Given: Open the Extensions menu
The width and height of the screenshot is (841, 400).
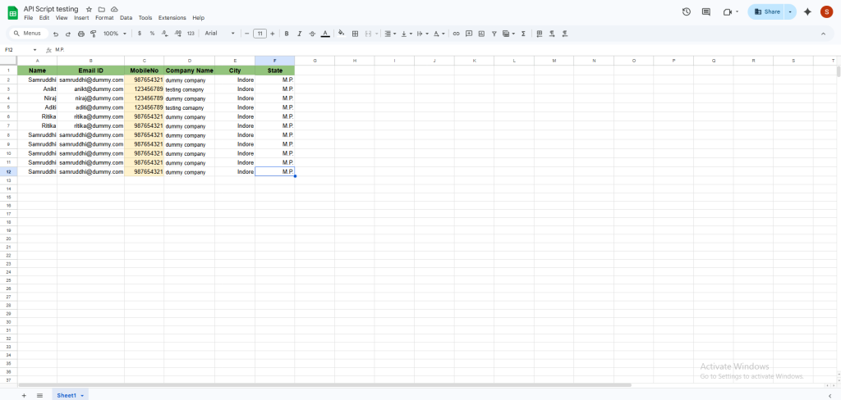Looking at the screenshot, I should click(x=172, y=17).
